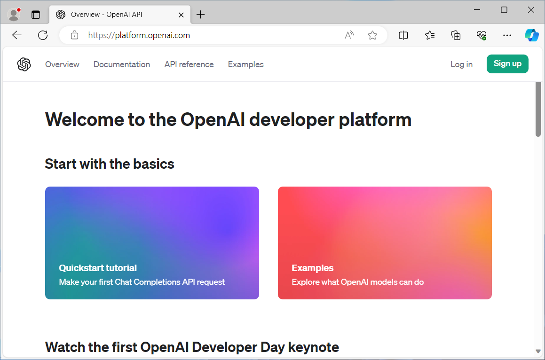Open Collections panel
Screen dimensions: 545x360
(456, 35)
